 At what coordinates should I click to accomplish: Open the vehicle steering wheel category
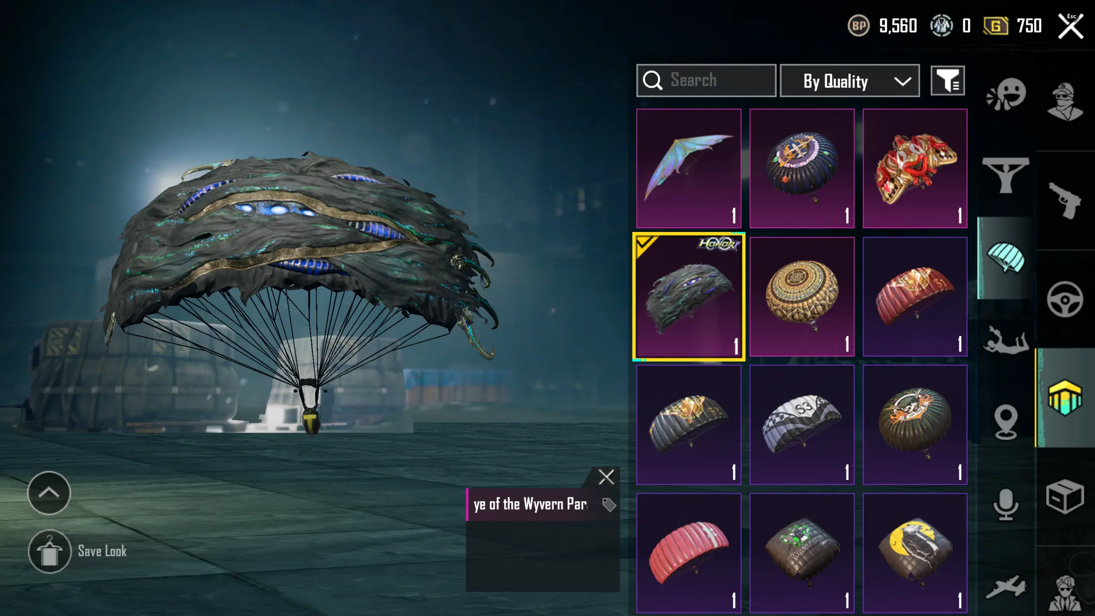(x=1065, y=299)
